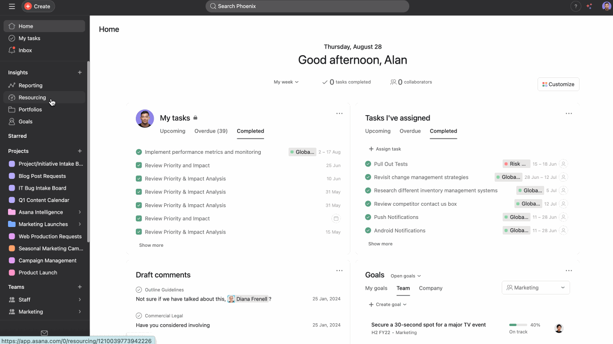Open the My tasks options three-dot menu
The image size is (613, 344).
340,113
